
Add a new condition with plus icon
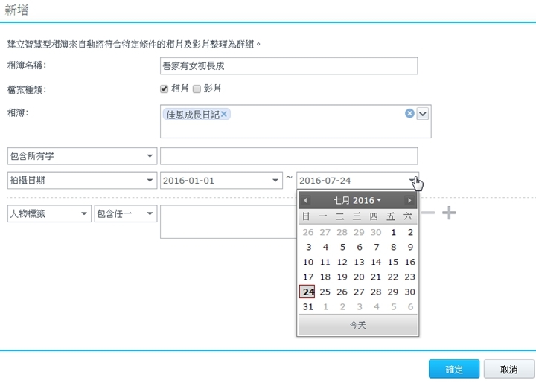click(x=448, y=213)
